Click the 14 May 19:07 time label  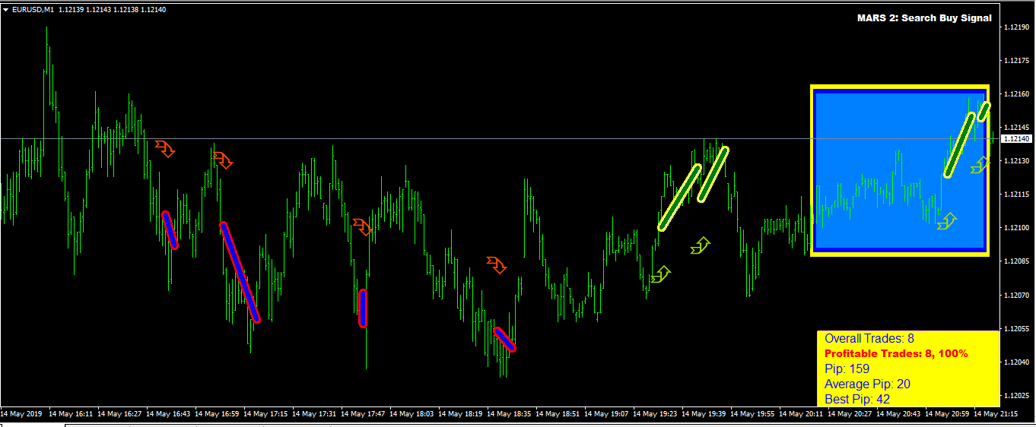[606, 415]
